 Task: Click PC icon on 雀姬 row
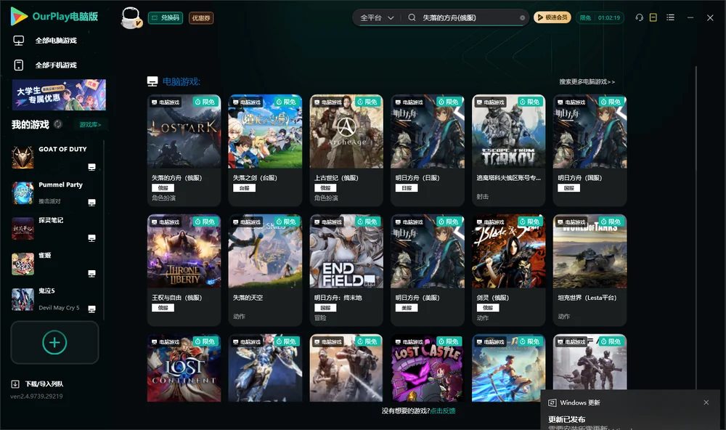click(x=91, y=273)
